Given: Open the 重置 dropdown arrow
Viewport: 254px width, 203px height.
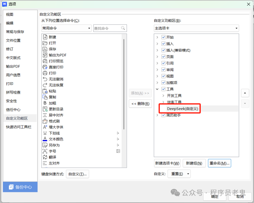Looking at the screenshot, I should [x=188, y=174].
